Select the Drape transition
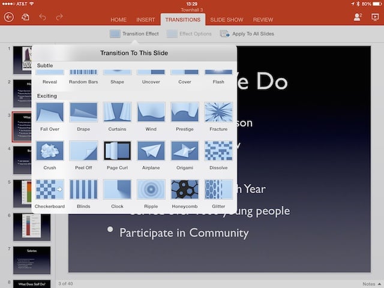 (x=83, y=112)
